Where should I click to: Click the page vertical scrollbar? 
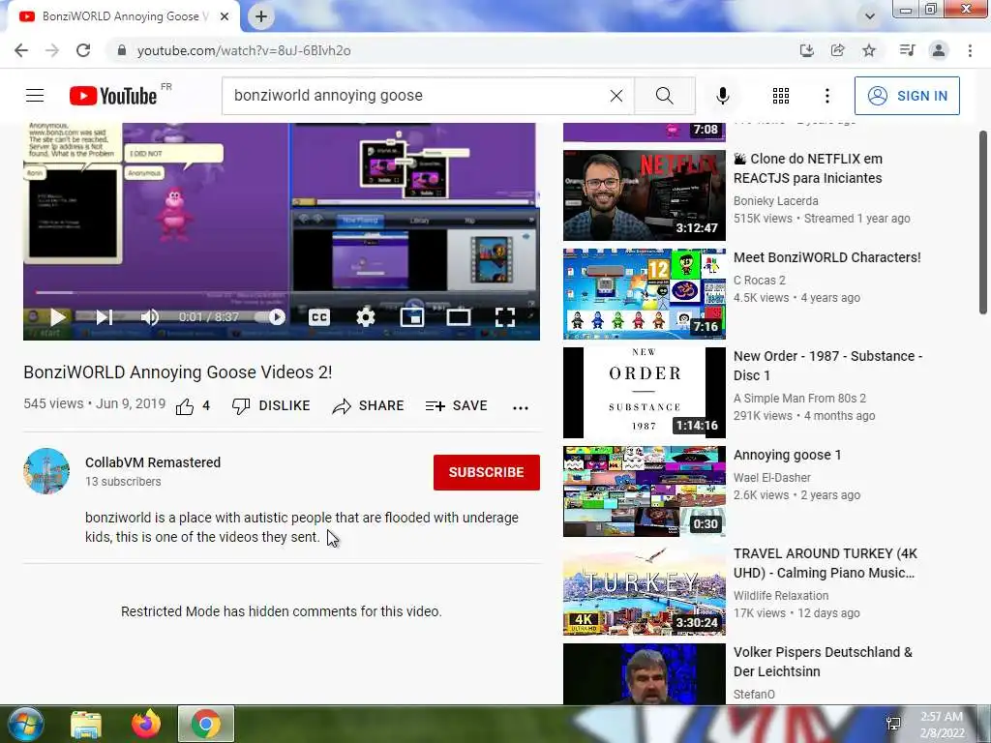tap(983, 222)
